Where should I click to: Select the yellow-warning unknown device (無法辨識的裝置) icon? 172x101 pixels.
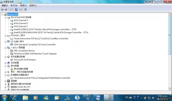click(12, 69)
